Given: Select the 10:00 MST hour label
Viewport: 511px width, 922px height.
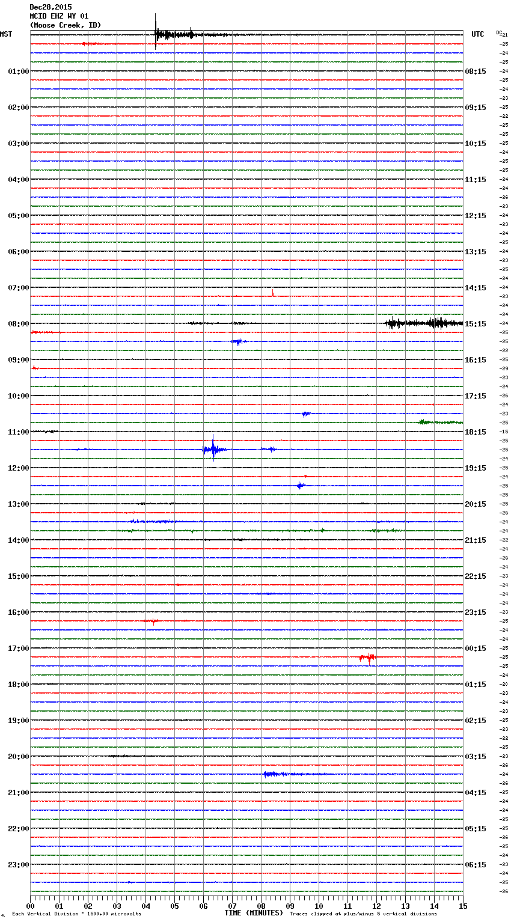Looking at the screenshot, I should (19, 395).
